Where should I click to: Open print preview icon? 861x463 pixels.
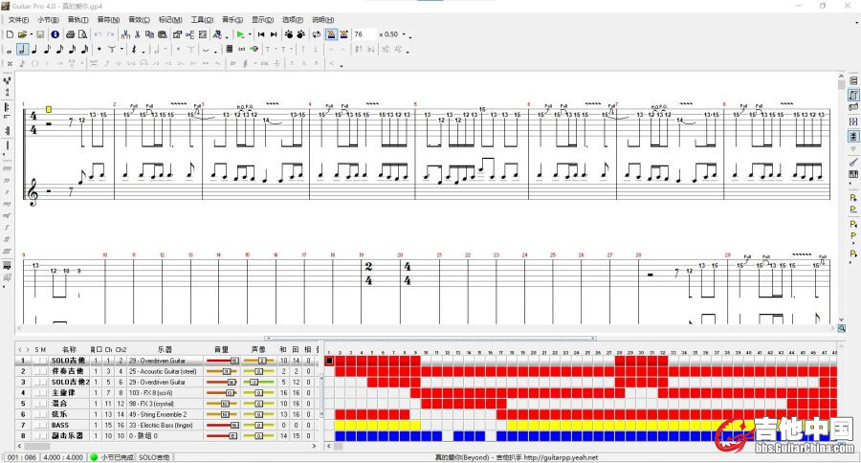pyautogui.click(x=83, y=34)
